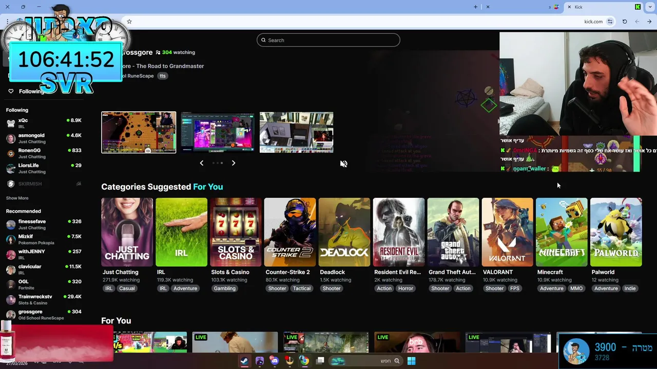Click Horror tag under Resident Evil
This screenshot has height=369, width=657.
coord(405,289)
